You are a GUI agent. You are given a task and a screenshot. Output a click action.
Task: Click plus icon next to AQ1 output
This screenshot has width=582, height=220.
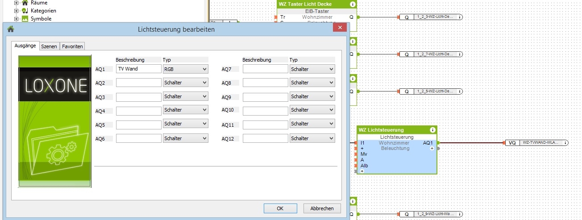[432, 148]
